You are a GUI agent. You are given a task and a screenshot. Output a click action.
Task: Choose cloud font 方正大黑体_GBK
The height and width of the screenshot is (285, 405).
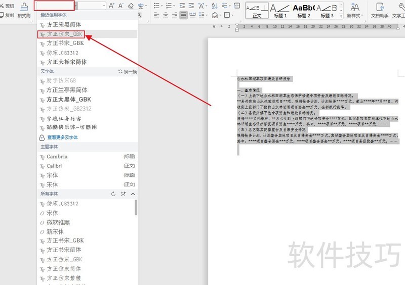[88, 100]
